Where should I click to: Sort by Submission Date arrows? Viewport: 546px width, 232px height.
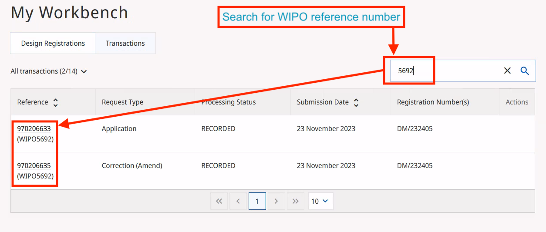pyautogui.click(x=356, y=102)
